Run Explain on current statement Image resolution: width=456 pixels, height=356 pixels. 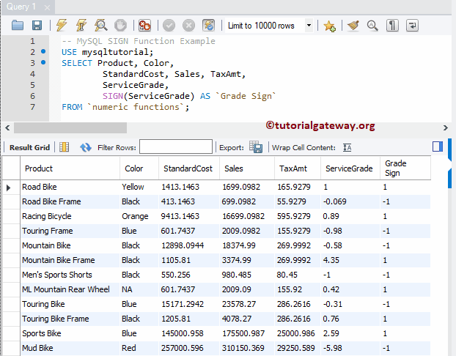click(101, 26)
